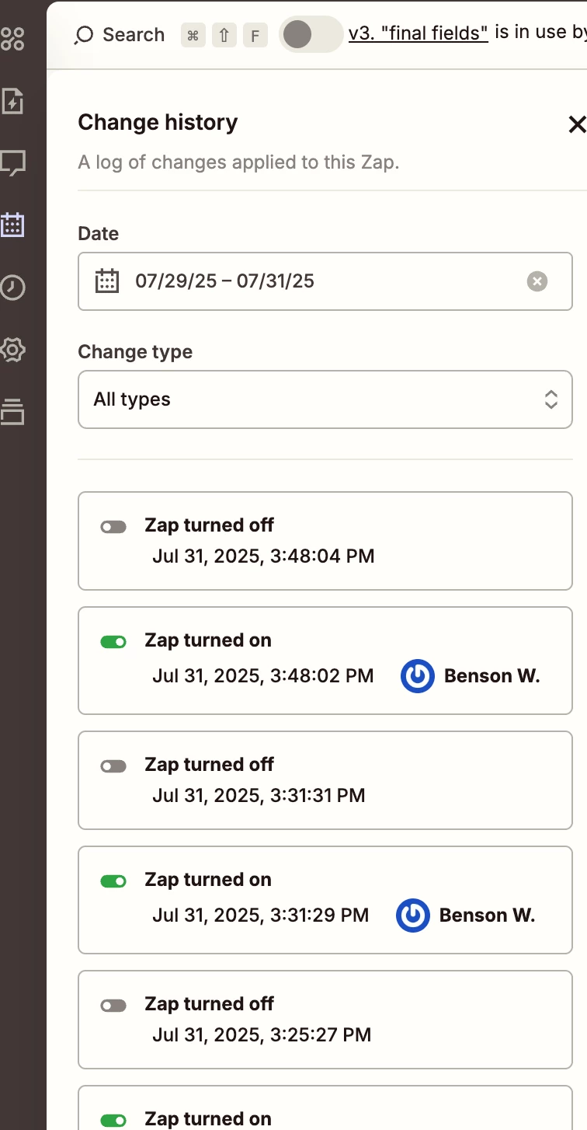Click the stacked versions icon in sidebar
Viewport: 587px width, 1130px height.
(x=12, y=412)
